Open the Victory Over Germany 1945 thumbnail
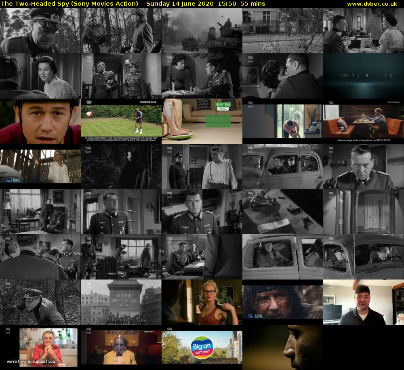The height and width of the screenshot is (370, 404). pyautogui.click(x=121, y=302)
